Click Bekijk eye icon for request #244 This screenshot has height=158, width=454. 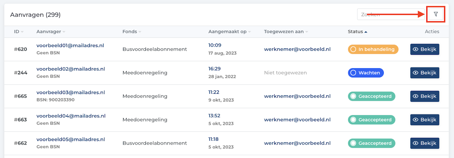coord(416,73)
